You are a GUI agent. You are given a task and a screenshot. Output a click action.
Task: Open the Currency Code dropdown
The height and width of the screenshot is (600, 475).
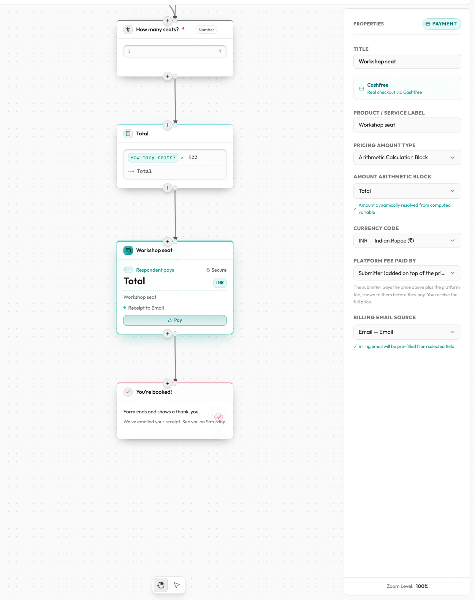click(x=407, y=240)
